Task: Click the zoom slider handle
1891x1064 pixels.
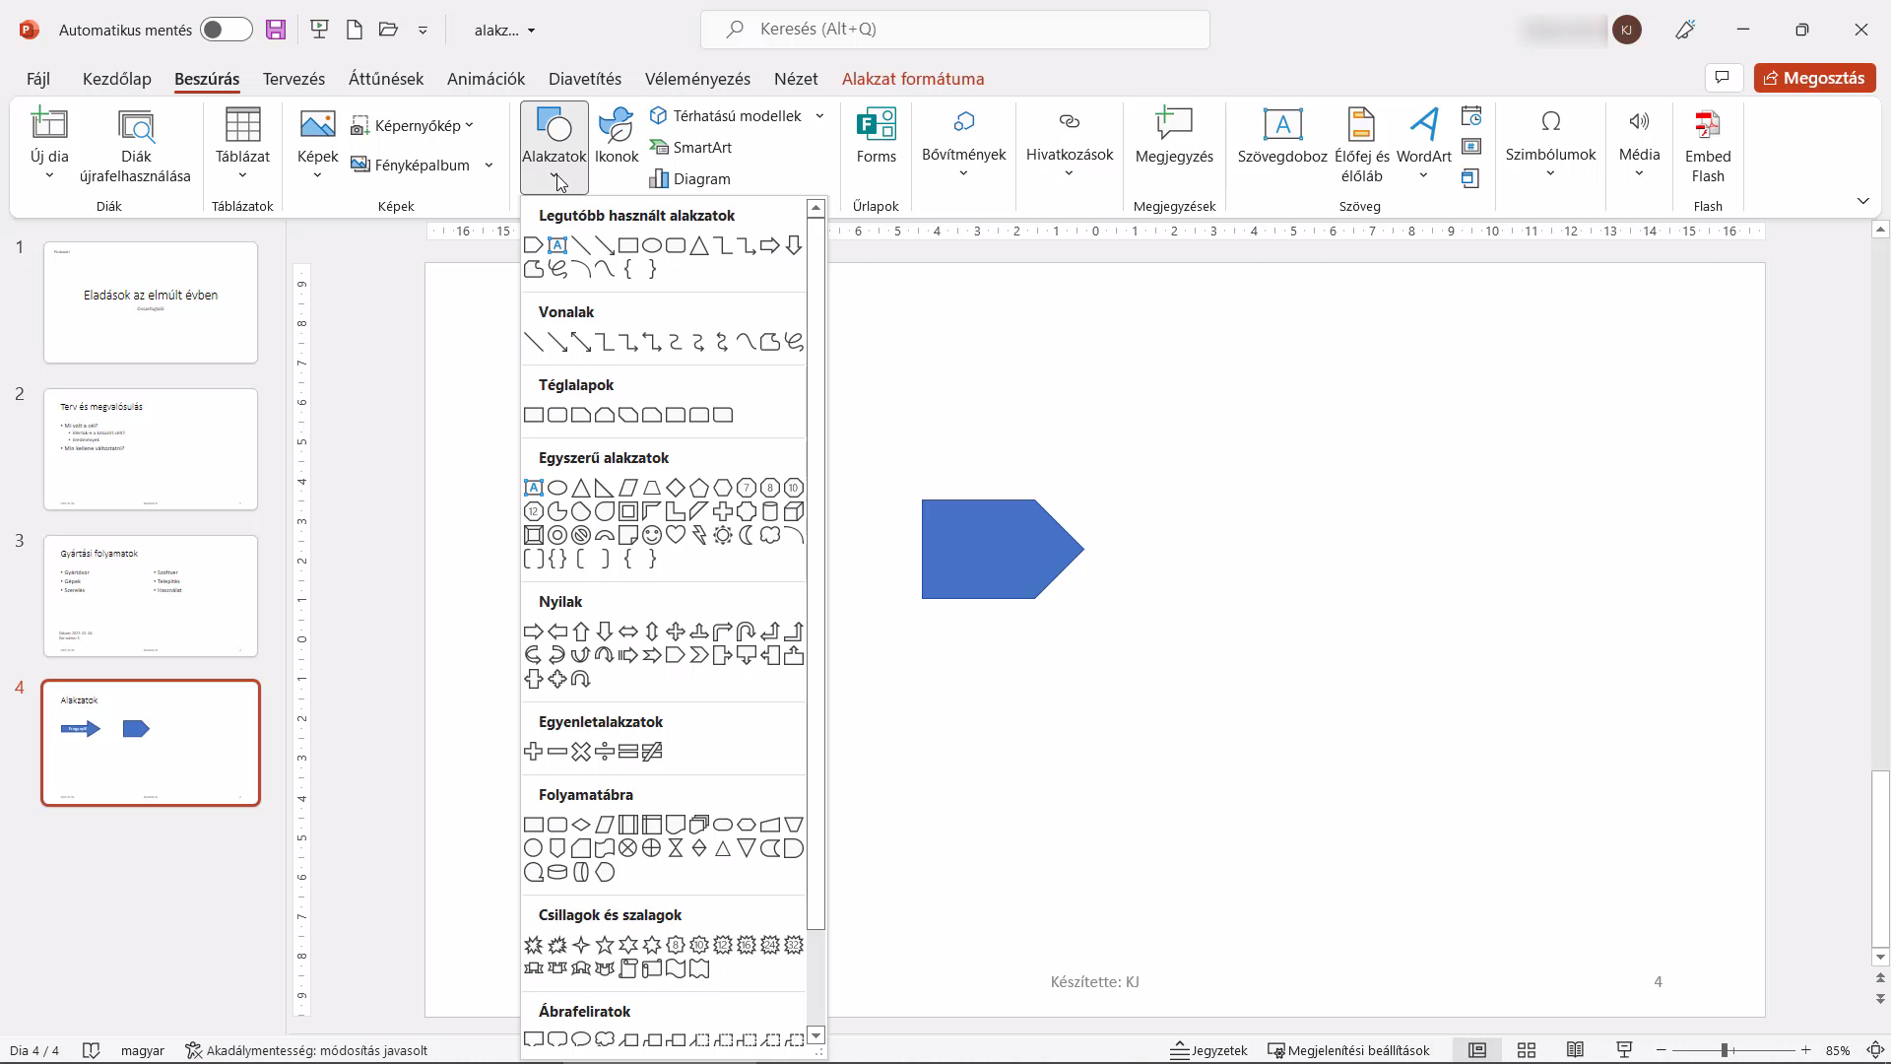Action: click(x=1725, y=1050)
